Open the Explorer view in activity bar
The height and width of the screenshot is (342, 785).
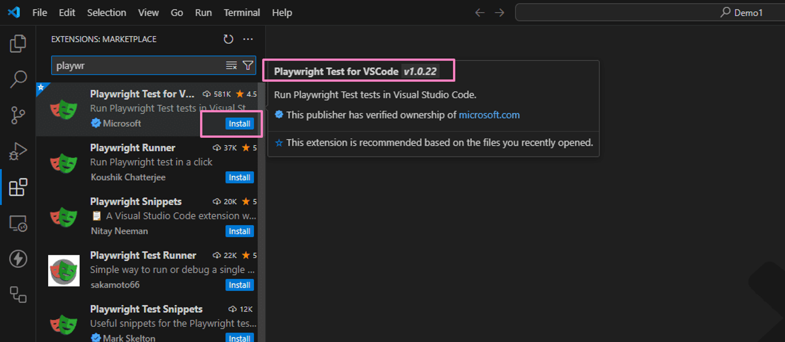coord(18,44)
